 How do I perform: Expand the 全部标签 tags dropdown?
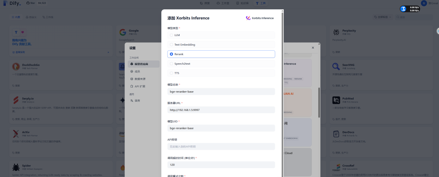383,17
